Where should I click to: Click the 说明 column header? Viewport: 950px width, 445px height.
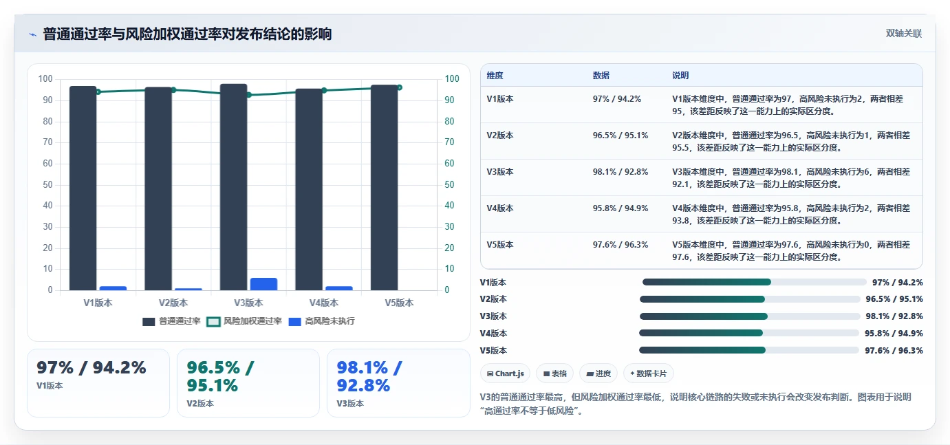[x=680, y=76]
